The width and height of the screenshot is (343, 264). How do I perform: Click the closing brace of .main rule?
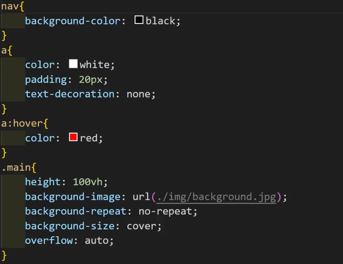click(x=4, y=255)
